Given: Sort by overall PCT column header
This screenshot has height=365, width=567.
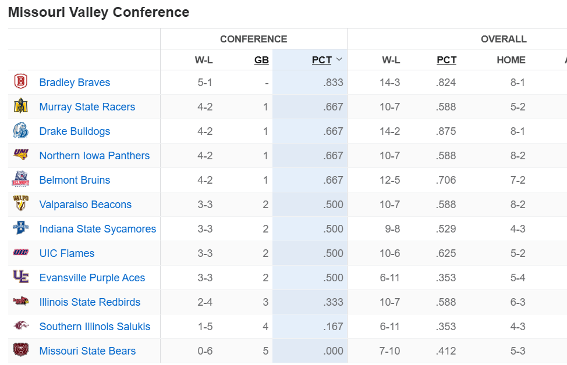Looking at the screenshot, I should coord(446,60).
